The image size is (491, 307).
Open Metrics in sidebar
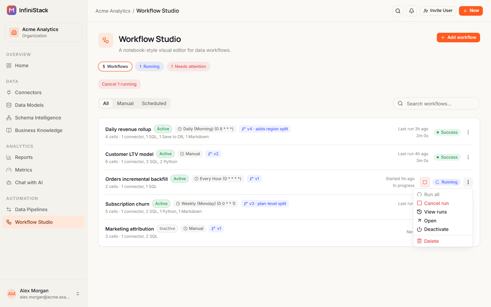43,170
